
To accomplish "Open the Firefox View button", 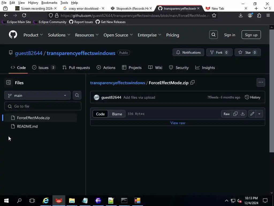I will (x=5, y=8).
